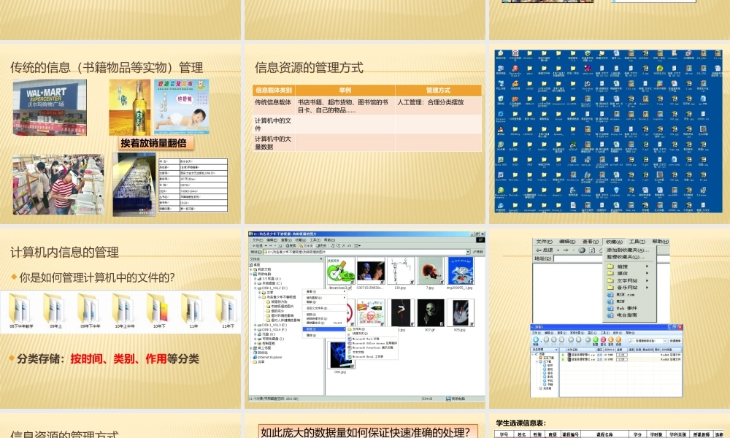The width and height of the screenshot is (730, 438).
Task: Click the Internet Explorer tree item in explorer
Action: (x=268, y=358)
